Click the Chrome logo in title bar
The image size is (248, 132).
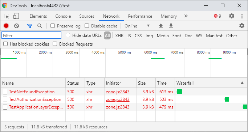[x=5, y=6]
